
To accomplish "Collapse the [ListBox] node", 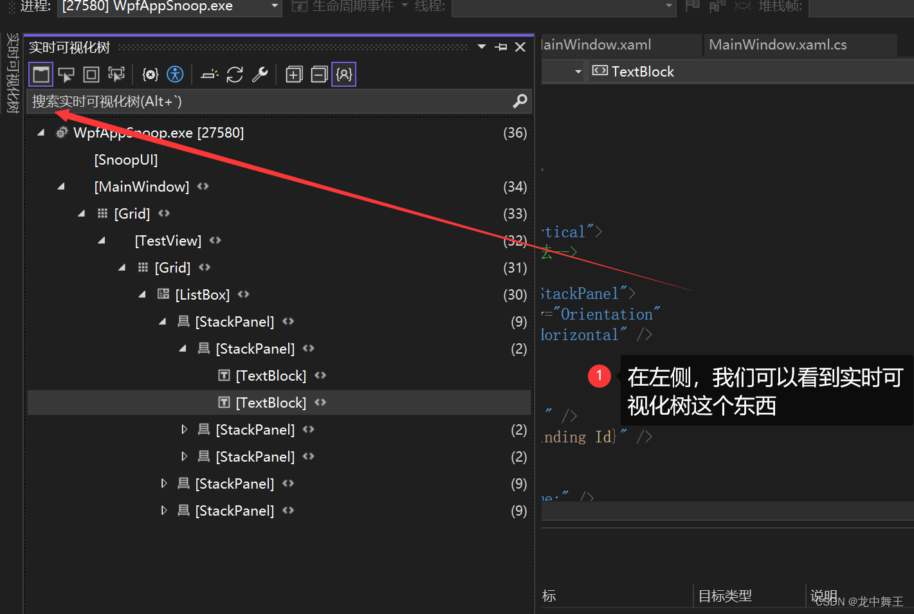I will pos(143,294).
